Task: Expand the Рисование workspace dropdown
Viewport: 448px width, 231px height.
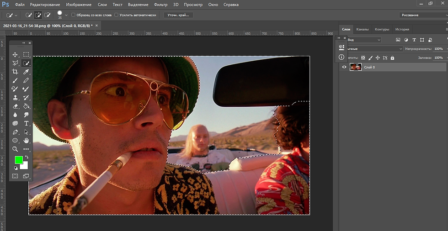Action: 423,15
